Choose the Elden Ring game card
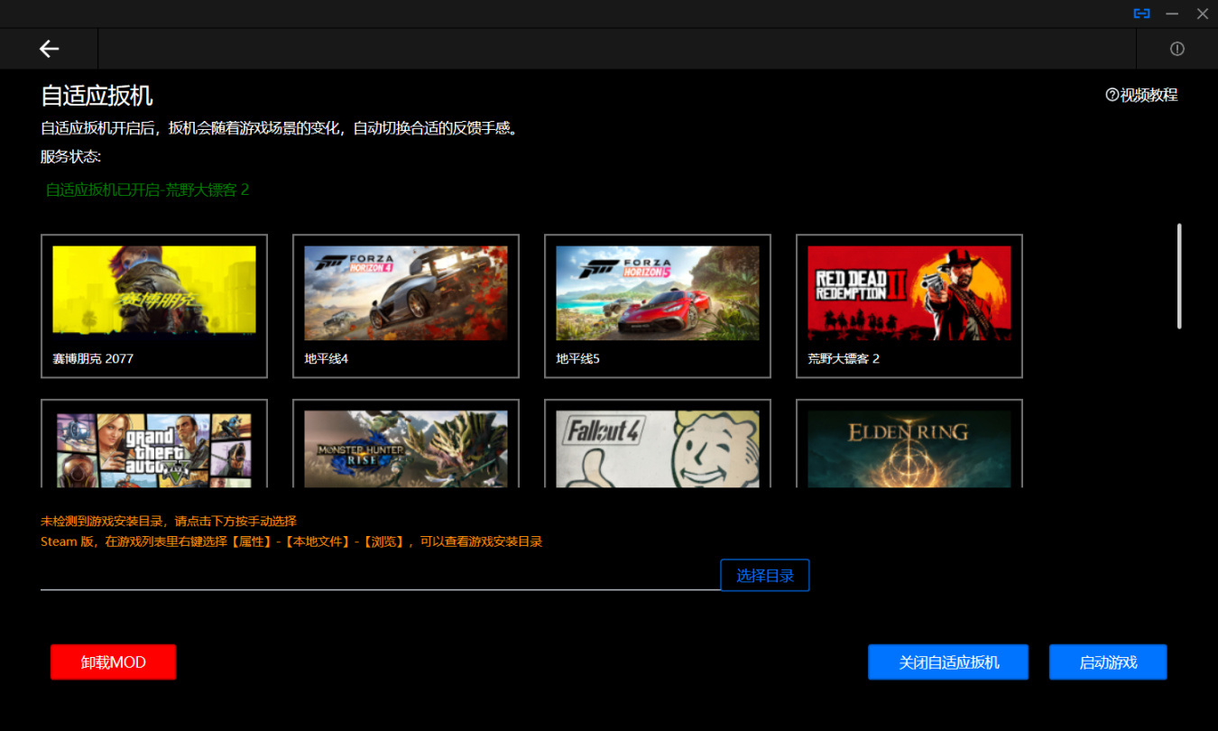This screenshot has width=1218, height=731. 909,443
